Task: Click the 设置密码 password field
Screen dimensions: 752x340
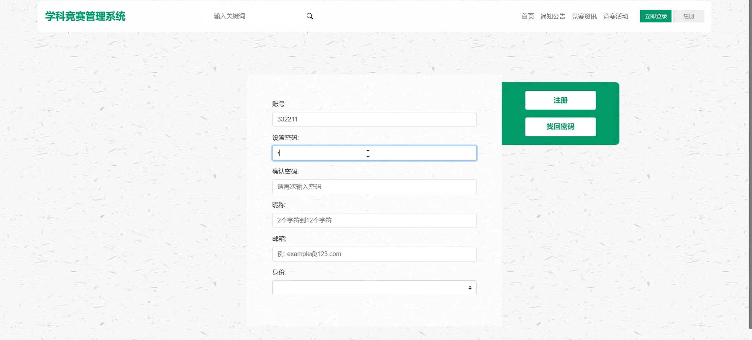Action: tap(374, 153)
